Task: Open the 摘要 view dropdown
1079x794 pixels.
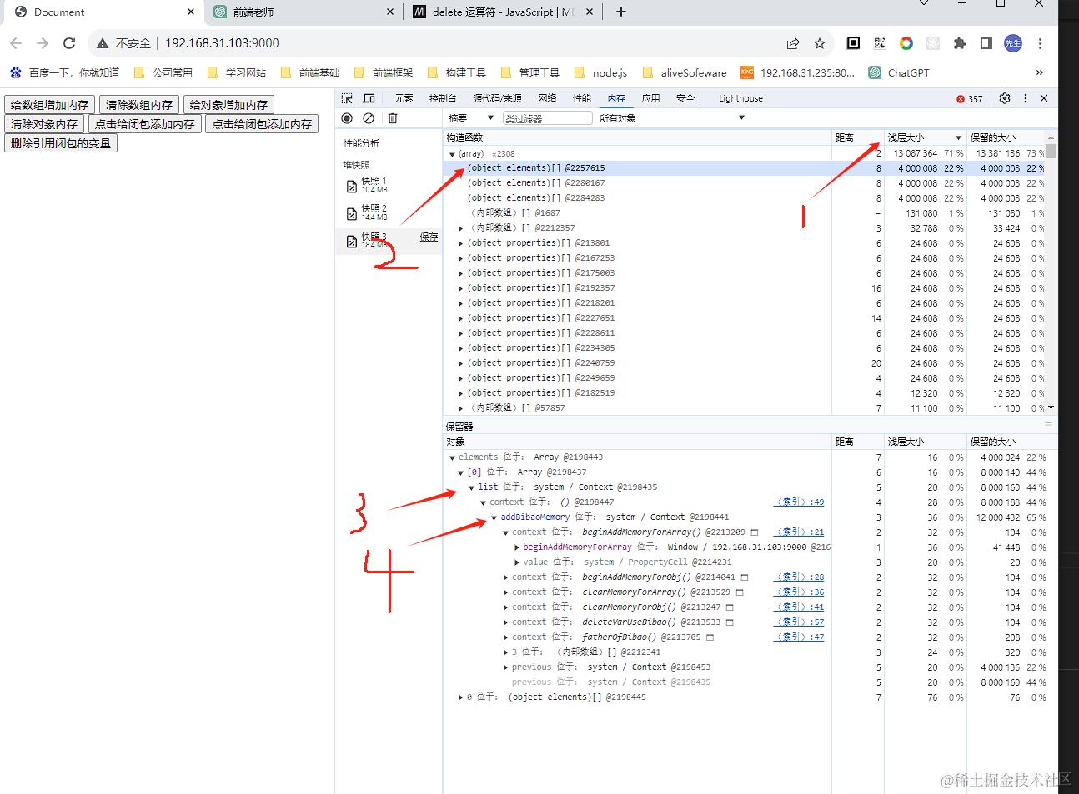Action: pos(471,118)
